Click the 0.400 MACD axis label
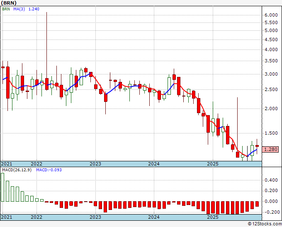This screenshot has height=227, width=282. point(271,180)
